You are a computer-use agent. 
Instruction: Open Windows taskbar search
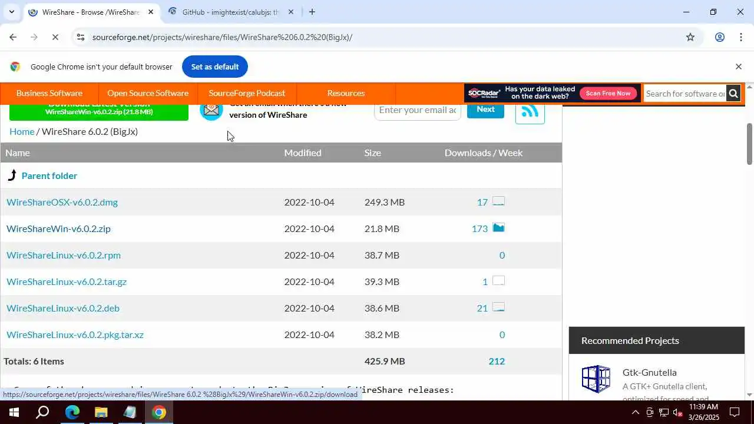(42, 412)
